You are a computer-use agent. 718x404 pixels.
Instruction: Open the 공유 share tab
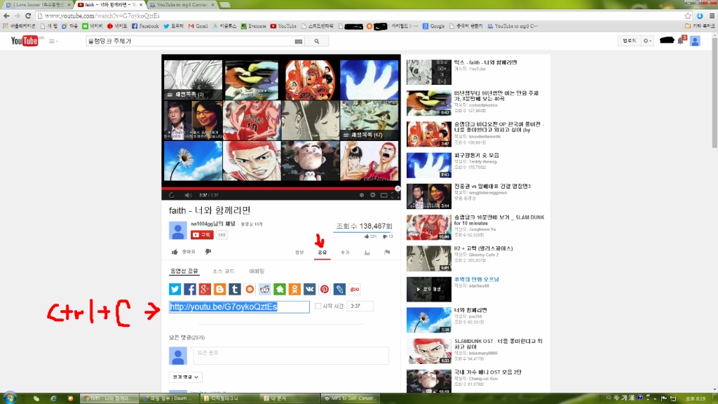(x=322, y=252)
